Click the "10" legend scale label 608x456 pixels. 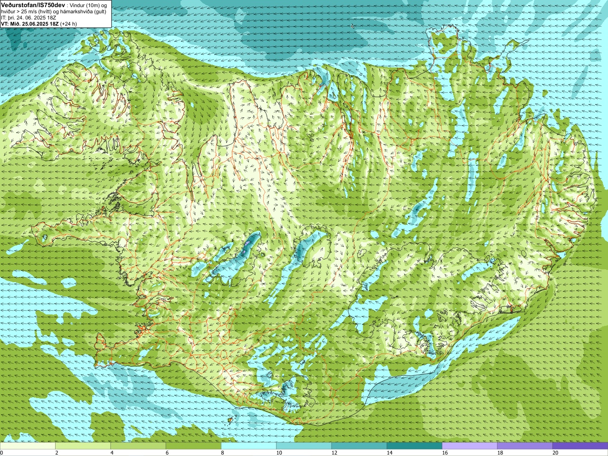click(279, 453)
